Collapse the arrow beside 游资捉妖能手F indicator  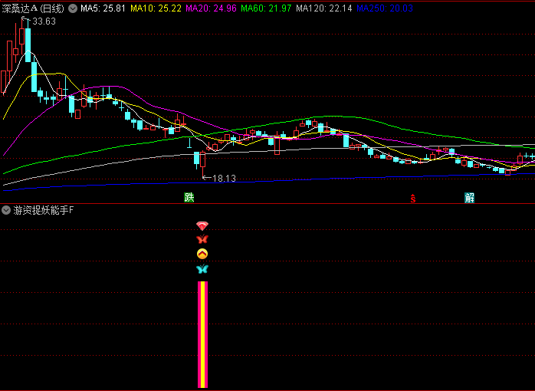(7, 210)
